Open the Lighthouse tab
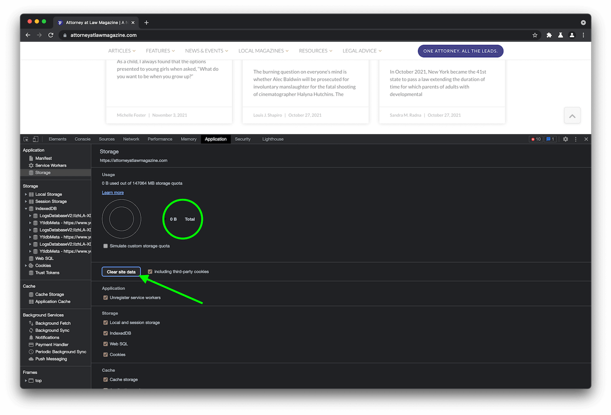Screen dimensions: 611x415 (x=273, y=139)
